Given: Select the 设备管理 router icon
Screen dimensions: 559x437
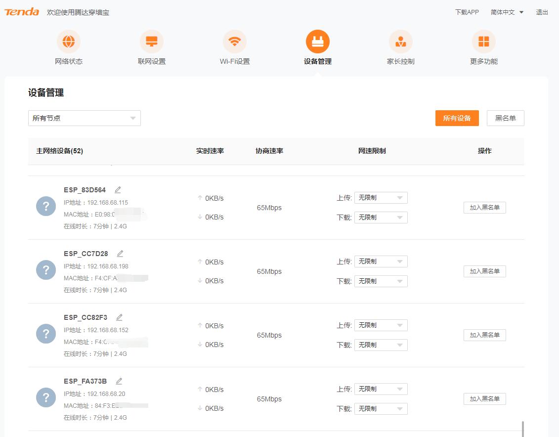Looking at the screenshot, I should click(318, 42).
